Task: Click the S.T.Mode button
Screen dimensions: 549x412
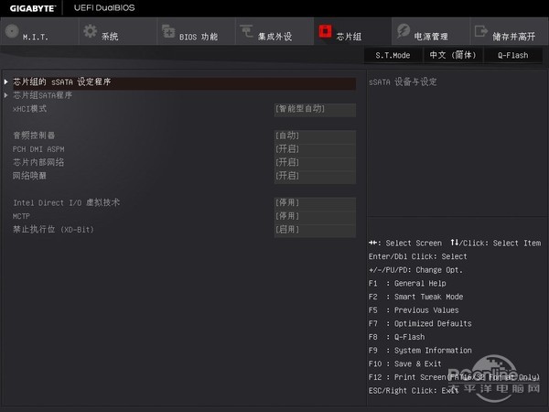Action: [393, 55]
